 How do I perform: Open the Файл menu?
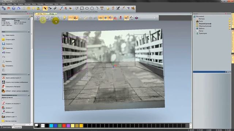[4, 4]
